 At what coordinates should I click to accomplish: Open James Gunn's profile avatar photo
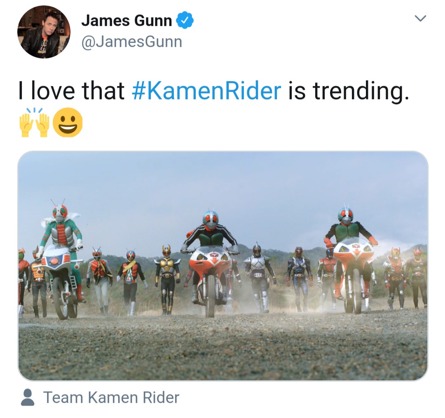tap(44, 32)
